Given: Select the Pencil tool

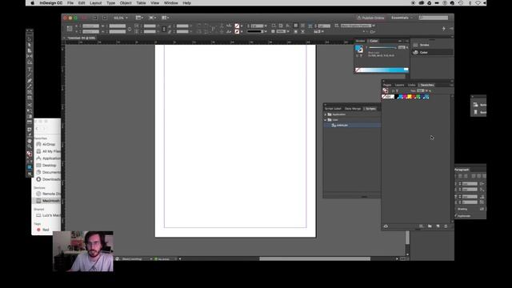Looking at the screenshot, I should click(30, 86).
